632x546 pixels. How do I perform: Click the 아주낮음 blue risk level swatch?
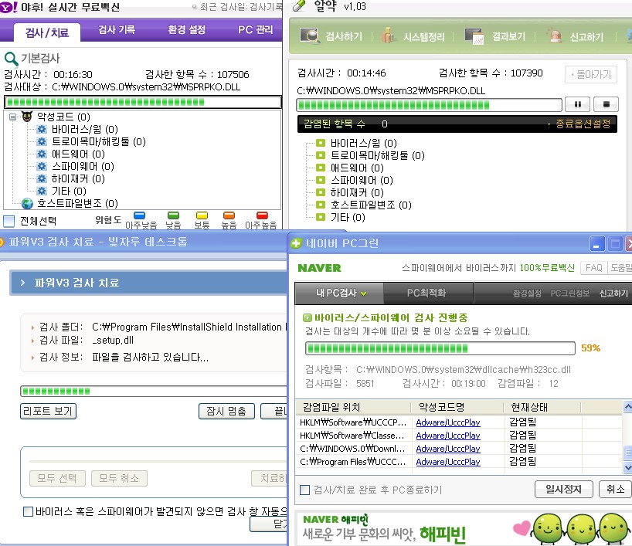(x=140, y=215)
